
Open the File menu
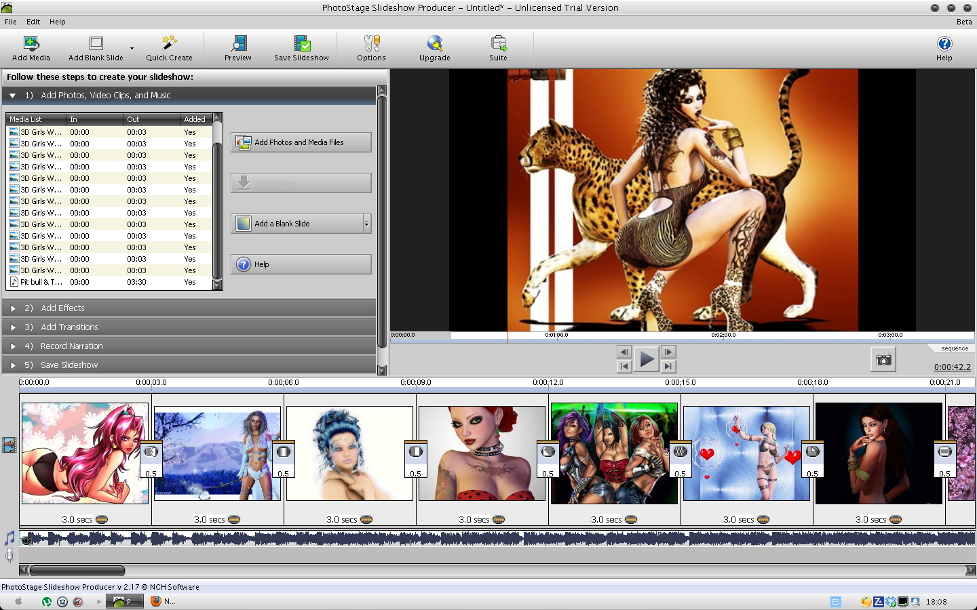pos(11,22)
